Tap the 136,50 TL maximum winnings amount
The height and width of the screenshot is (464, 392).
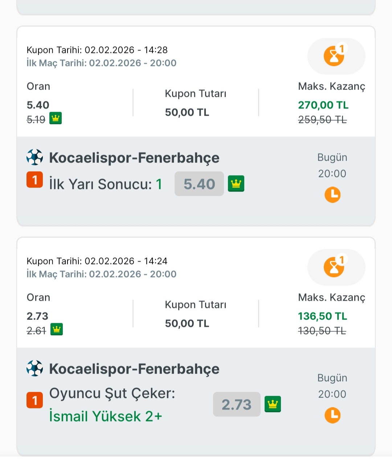coord(323,316)
